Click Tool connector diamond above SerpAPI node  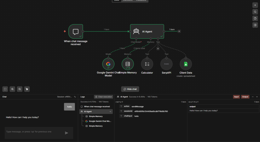pyautogui.click(x=166, y=58)
